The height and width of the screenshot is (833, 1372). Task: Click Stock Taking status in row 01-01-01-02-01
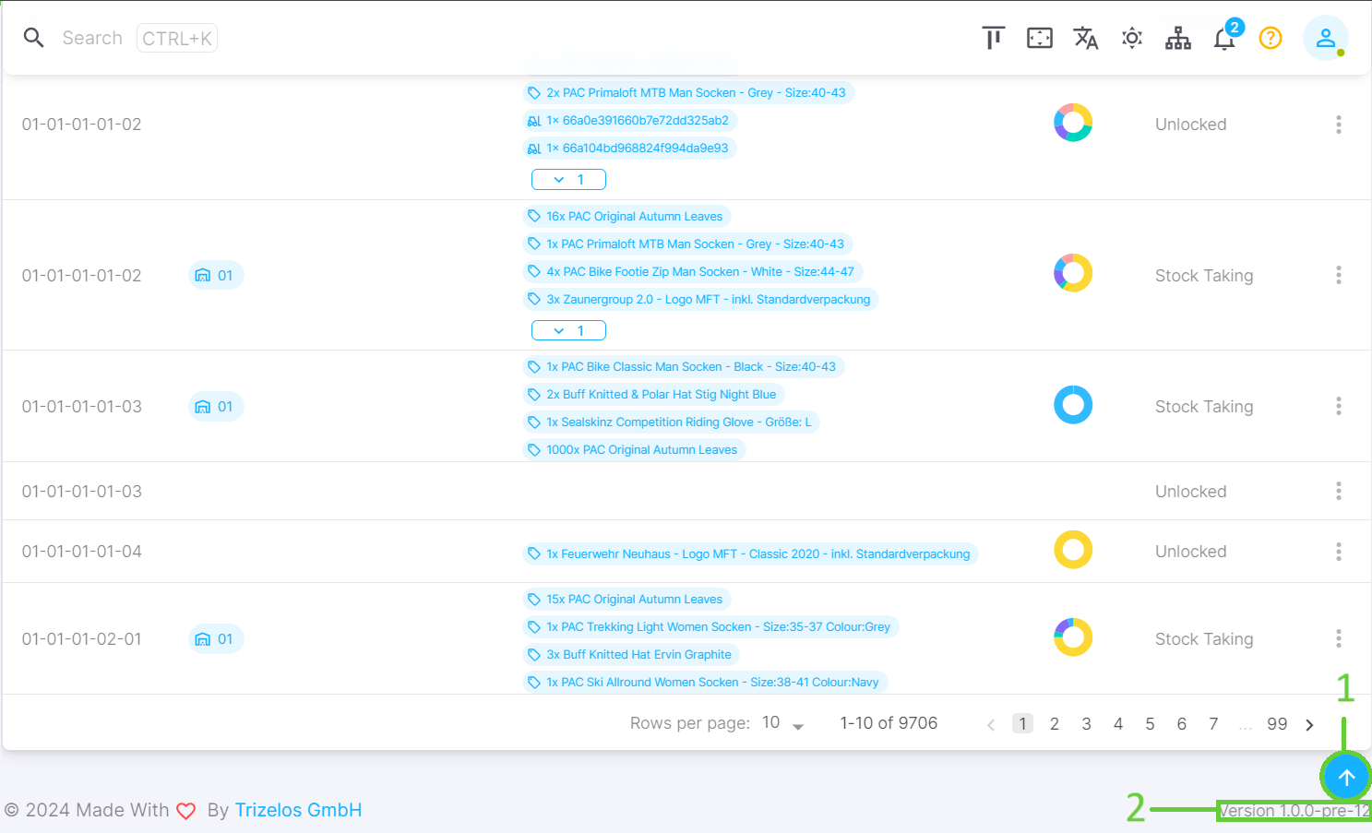[x=1204, y=638]
